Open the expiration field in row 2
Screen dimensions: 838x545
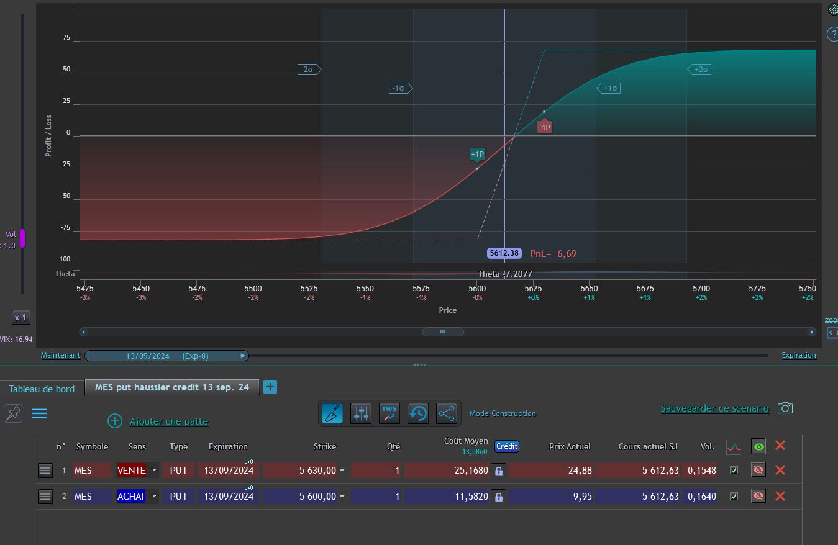point(229,497)
